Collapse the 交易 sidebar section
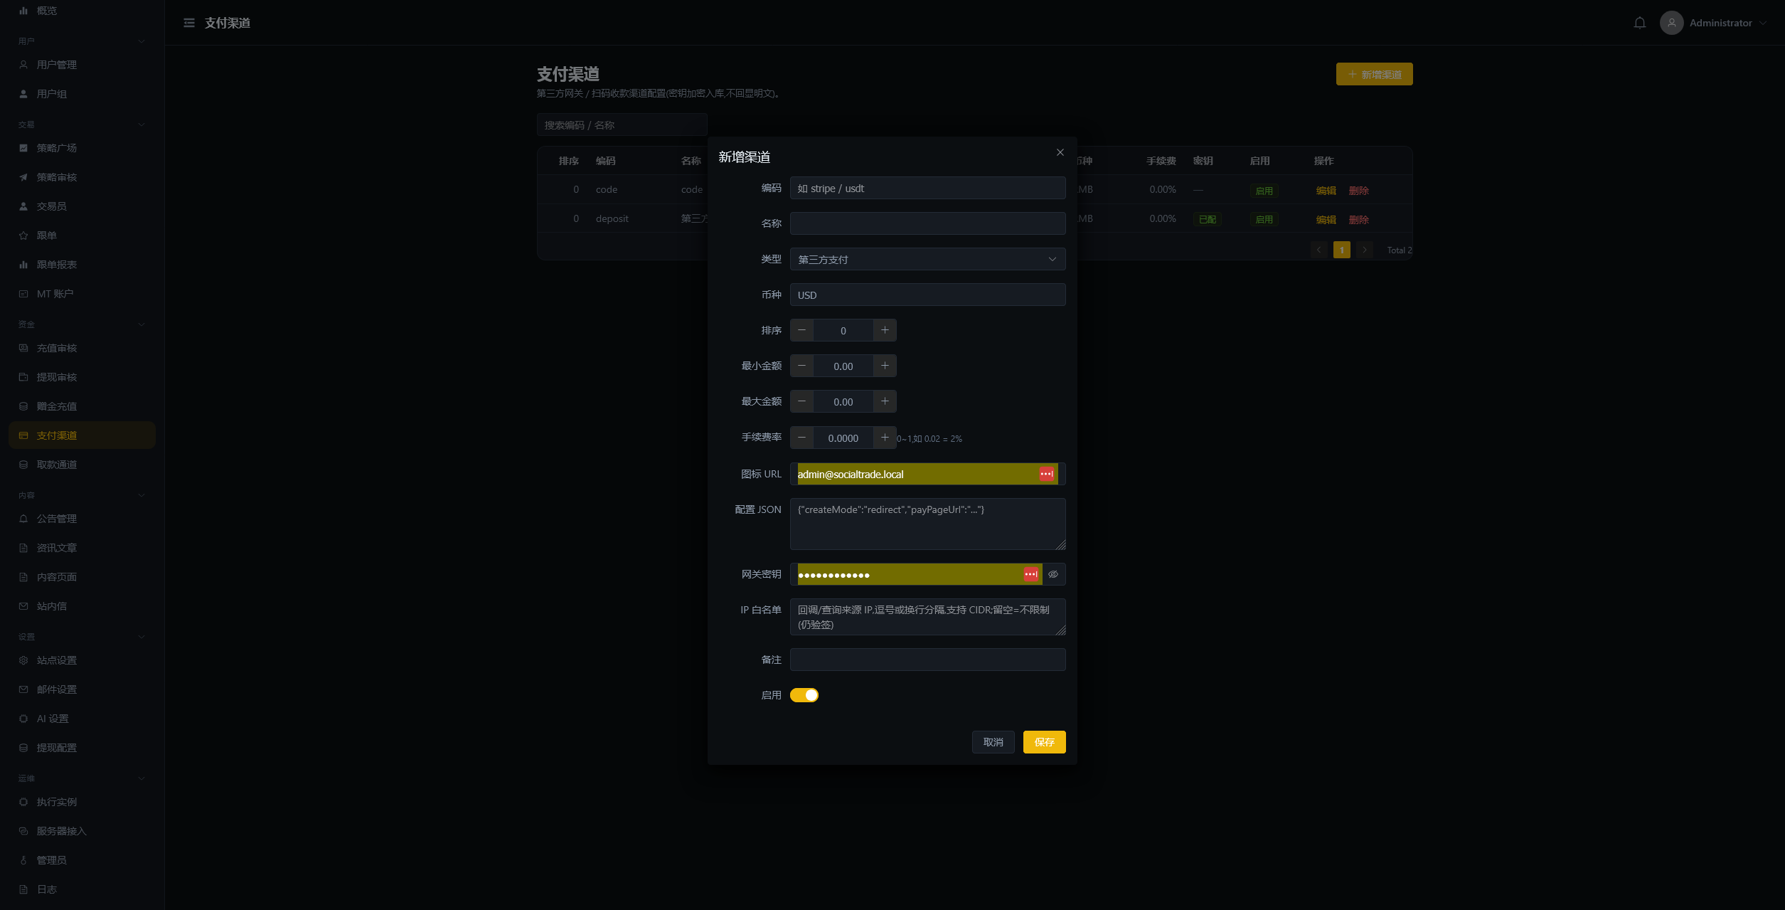Image resolution: width=1785 pixels, height=910 pixels. click(141, 125)
